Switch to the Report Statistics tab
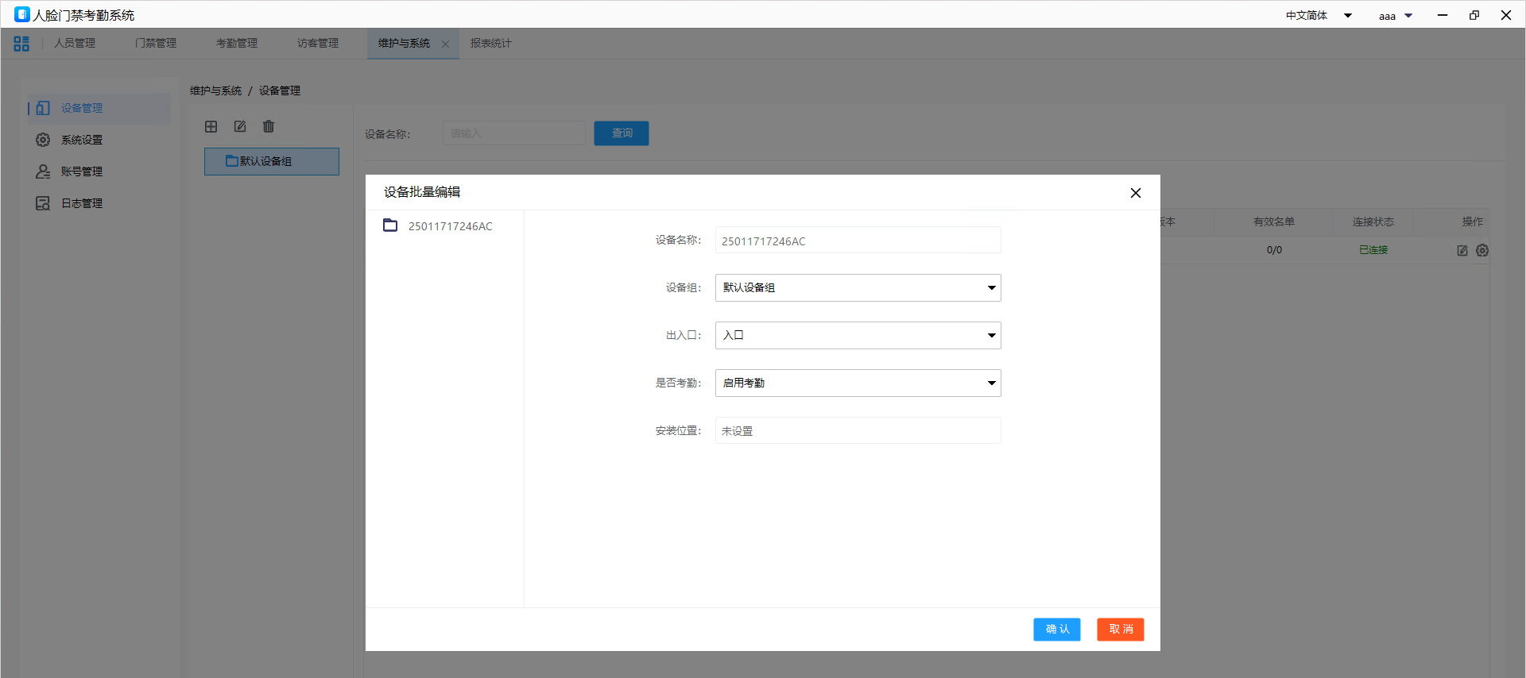1526x678 pixels. point(490,44)
